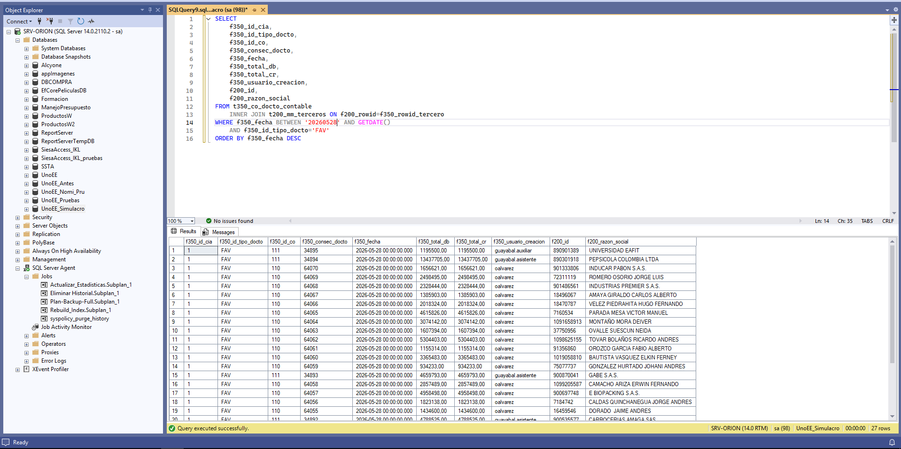Click the Actualizar_Estadisticas.Subplan_1 job icon
This screenshot has height=449, width=901.
click(44, 285)
